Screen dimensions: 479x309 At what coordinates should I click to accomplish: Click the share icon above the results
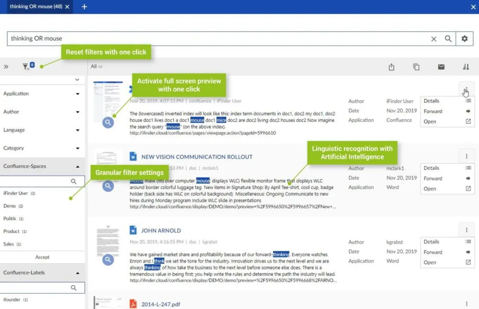coord(391,67)
